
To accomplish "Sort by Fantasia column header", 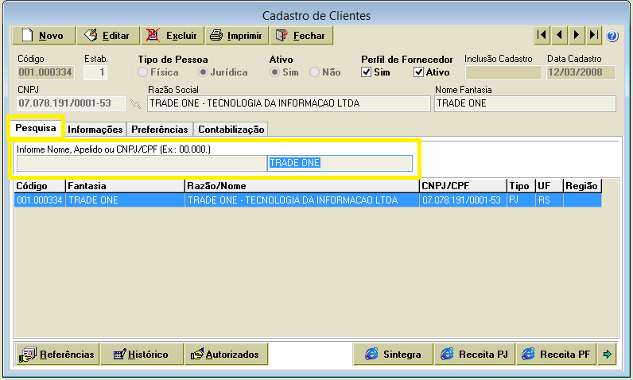I will (x=125, y=186).
